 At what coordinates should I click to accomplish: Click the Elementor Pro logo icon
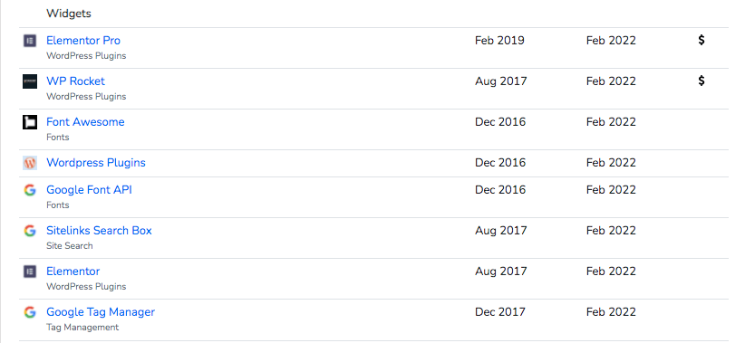[x=30, y=41]
